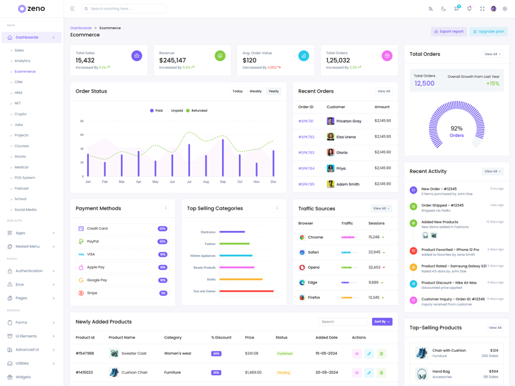
Task: Open Recent Activity View All dropdown
Action: click(x=492, y=172)
